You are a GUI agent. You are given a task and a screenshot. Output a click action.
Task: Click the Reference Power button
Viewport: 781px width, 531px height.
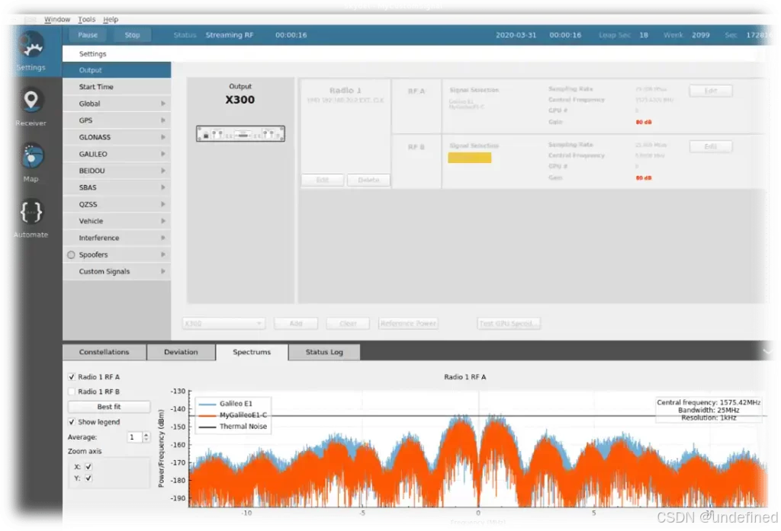[x=408, y=324]
